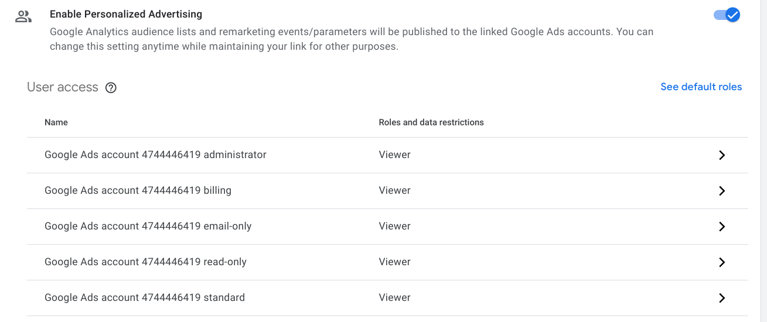Open the User access help icon
The height and width of the screenshot is (322, 767).
(111, 88)
